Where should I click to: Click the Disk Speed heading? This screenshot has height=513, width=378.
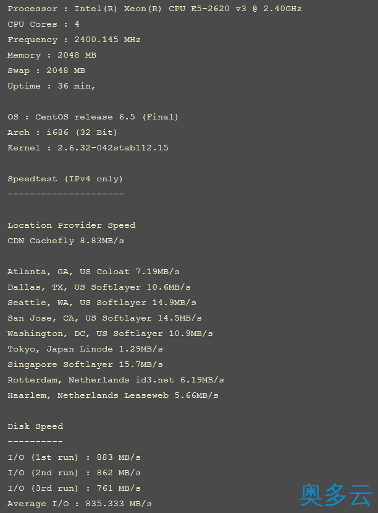coord(35,426)
